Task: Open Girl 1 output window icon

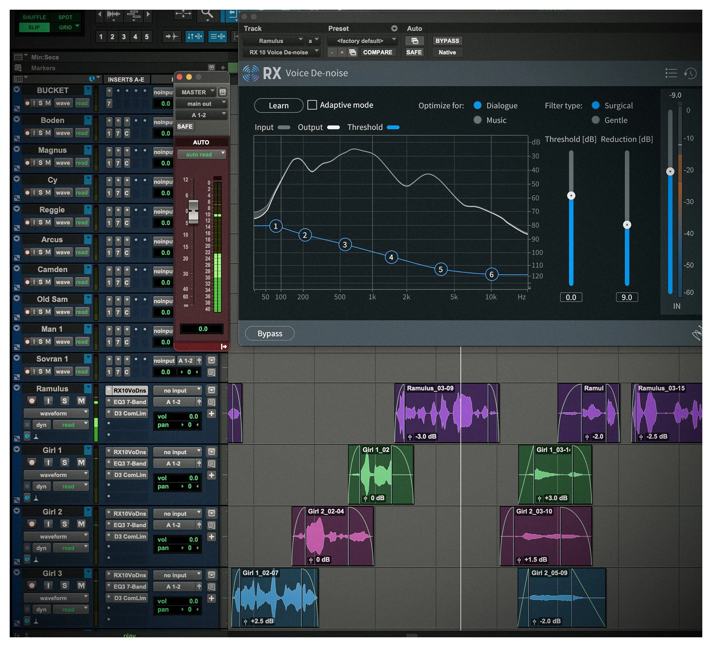Action: pos(211,452)
